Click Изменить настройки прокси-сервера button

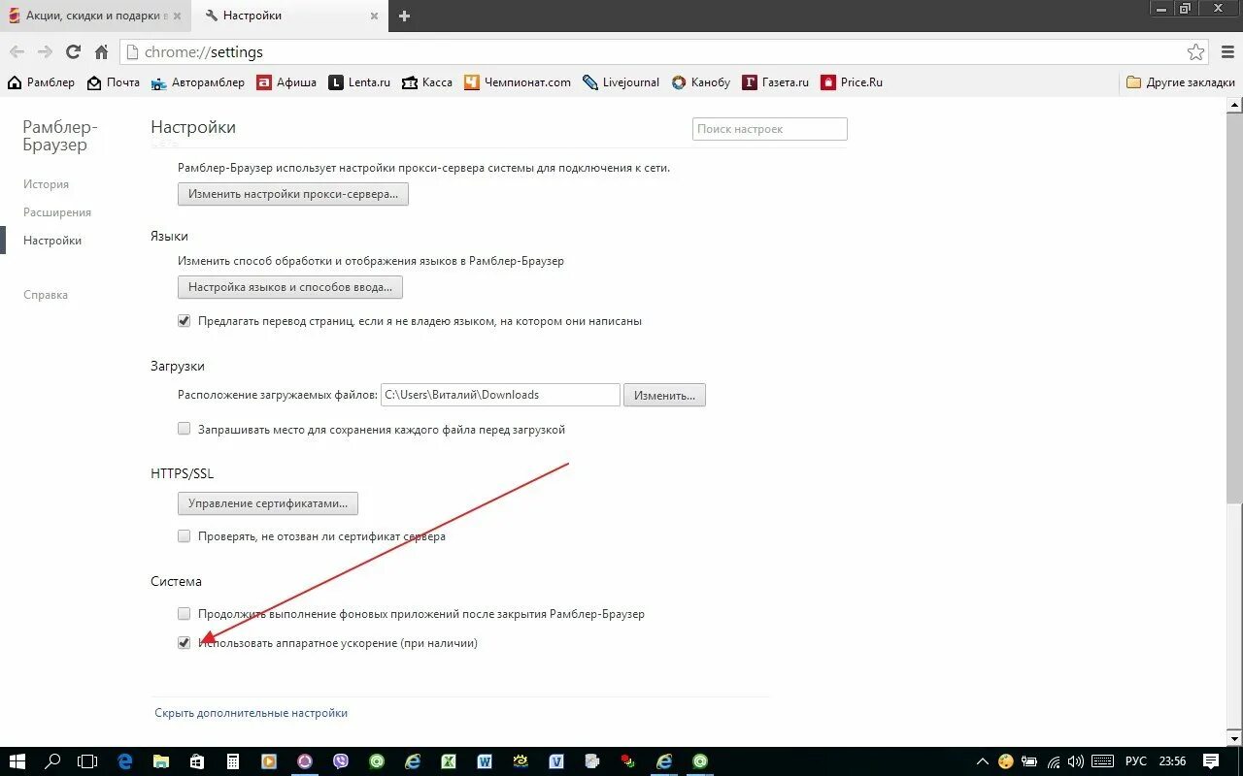pos(293,194)
